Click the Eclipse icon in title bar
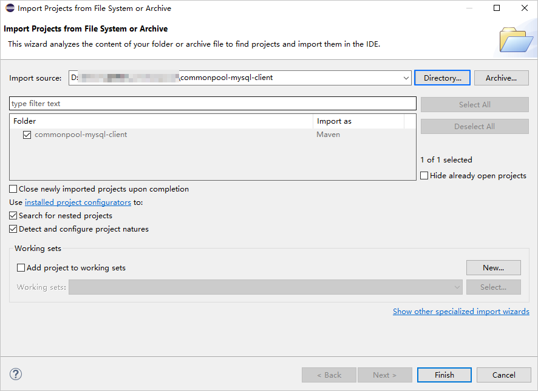 10,8
